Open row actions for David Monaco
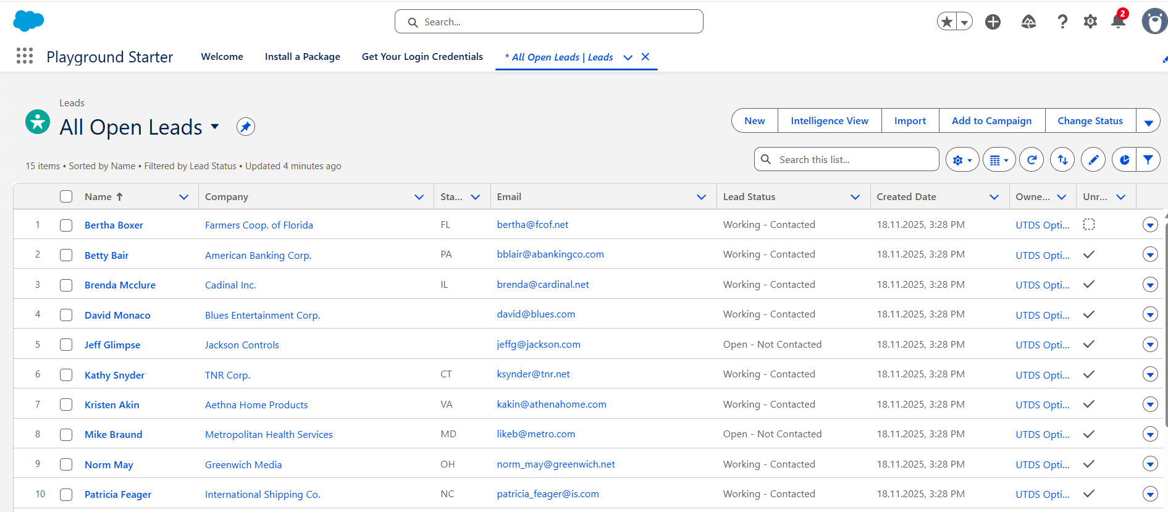The image size is (1168, 512). click(x=1150, y=314)
